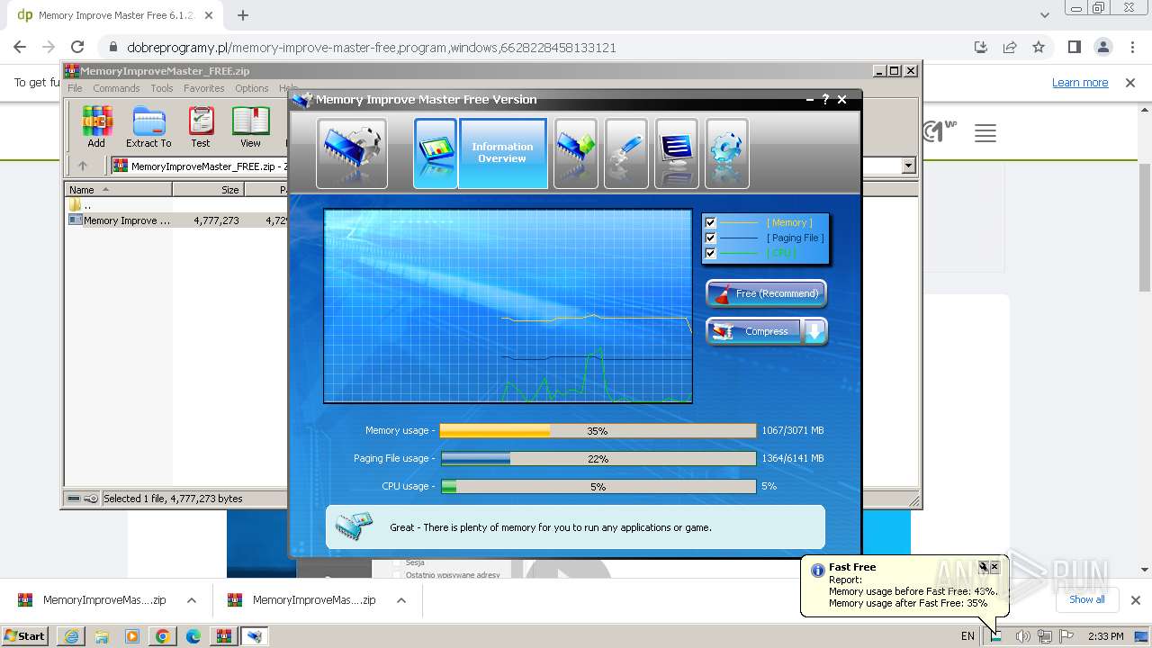The width and height of the screenshot is (1152, 648).
Task: Open the site hamburger menu
Action: (985, 134)
